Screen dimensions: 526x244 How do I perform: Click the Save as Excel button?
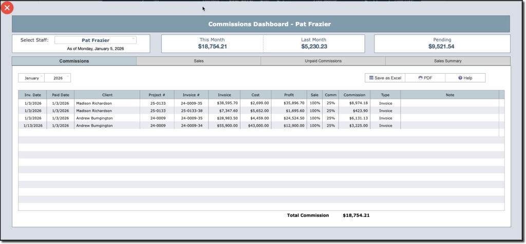pos(385,78)
